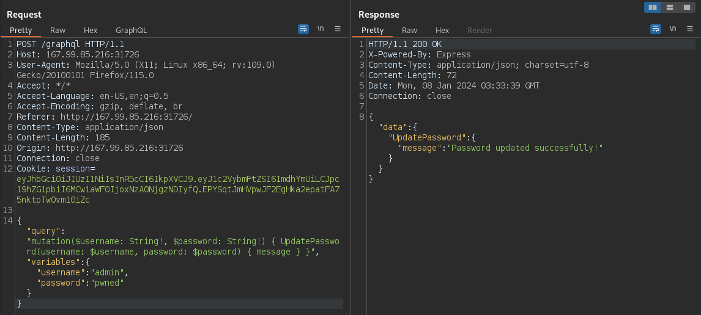This screenshot has width=701, height=315.
Task: Click the X-Powered-By: Express header
Action: tap(420, 54)
